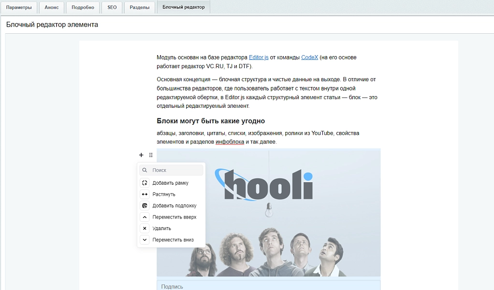Click the background icon beside Добавить подложку
The image size is (494, 290).
click(x=145, y=205)
